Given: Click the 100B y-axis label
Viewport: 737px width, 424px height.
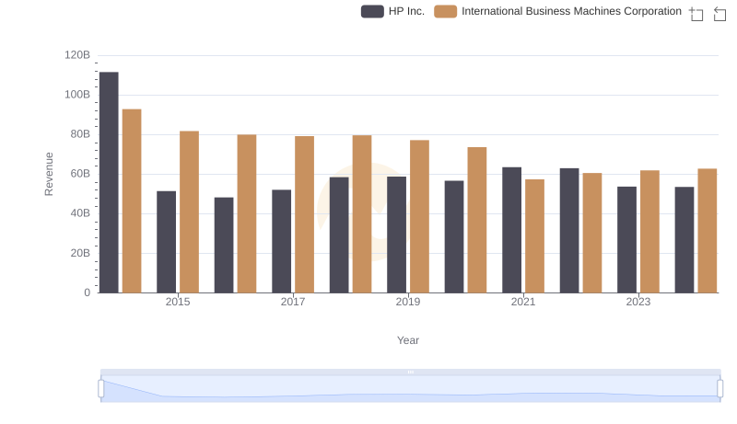Looking at the screenshot, I should (x=77, y=95).
